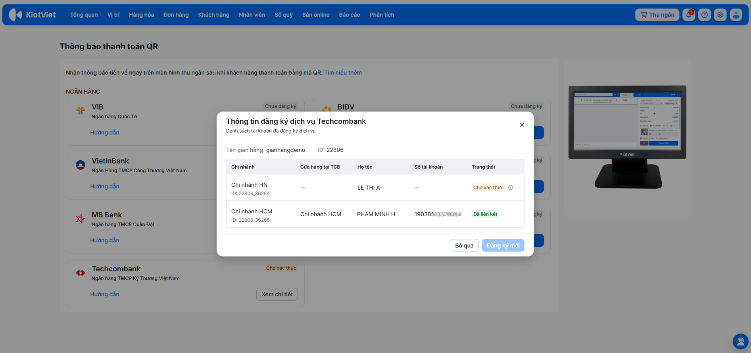Open the Sổ quỹ menu
Viewport: 751px width, 353px height.
pos(284,15)
